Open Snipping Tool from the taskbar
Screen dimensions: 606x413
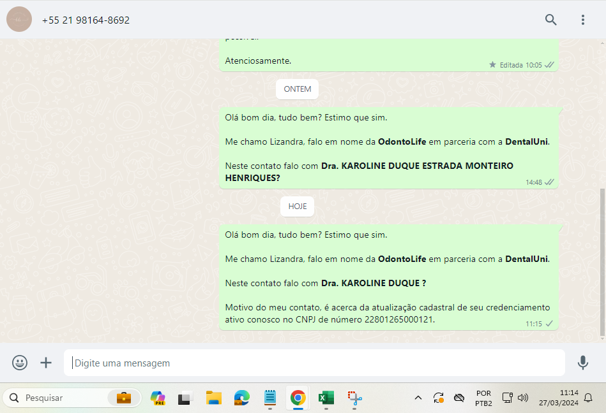point(354,398)
